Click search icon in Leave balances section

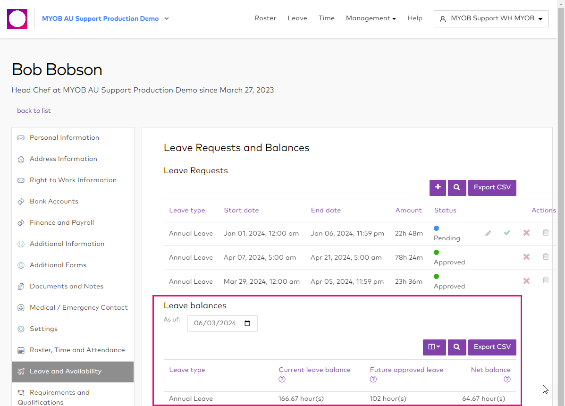[457, 347]
